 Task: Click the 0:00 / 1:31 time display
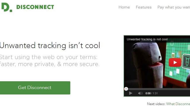tap(151, 93)
